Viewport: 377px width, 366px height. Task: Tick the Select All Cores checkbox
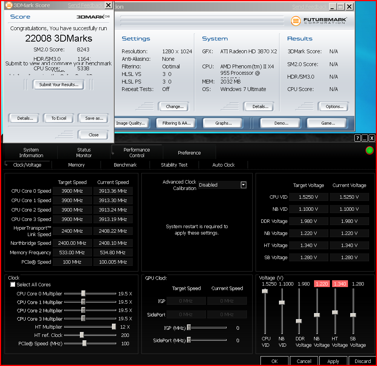(x=13, y=284)
